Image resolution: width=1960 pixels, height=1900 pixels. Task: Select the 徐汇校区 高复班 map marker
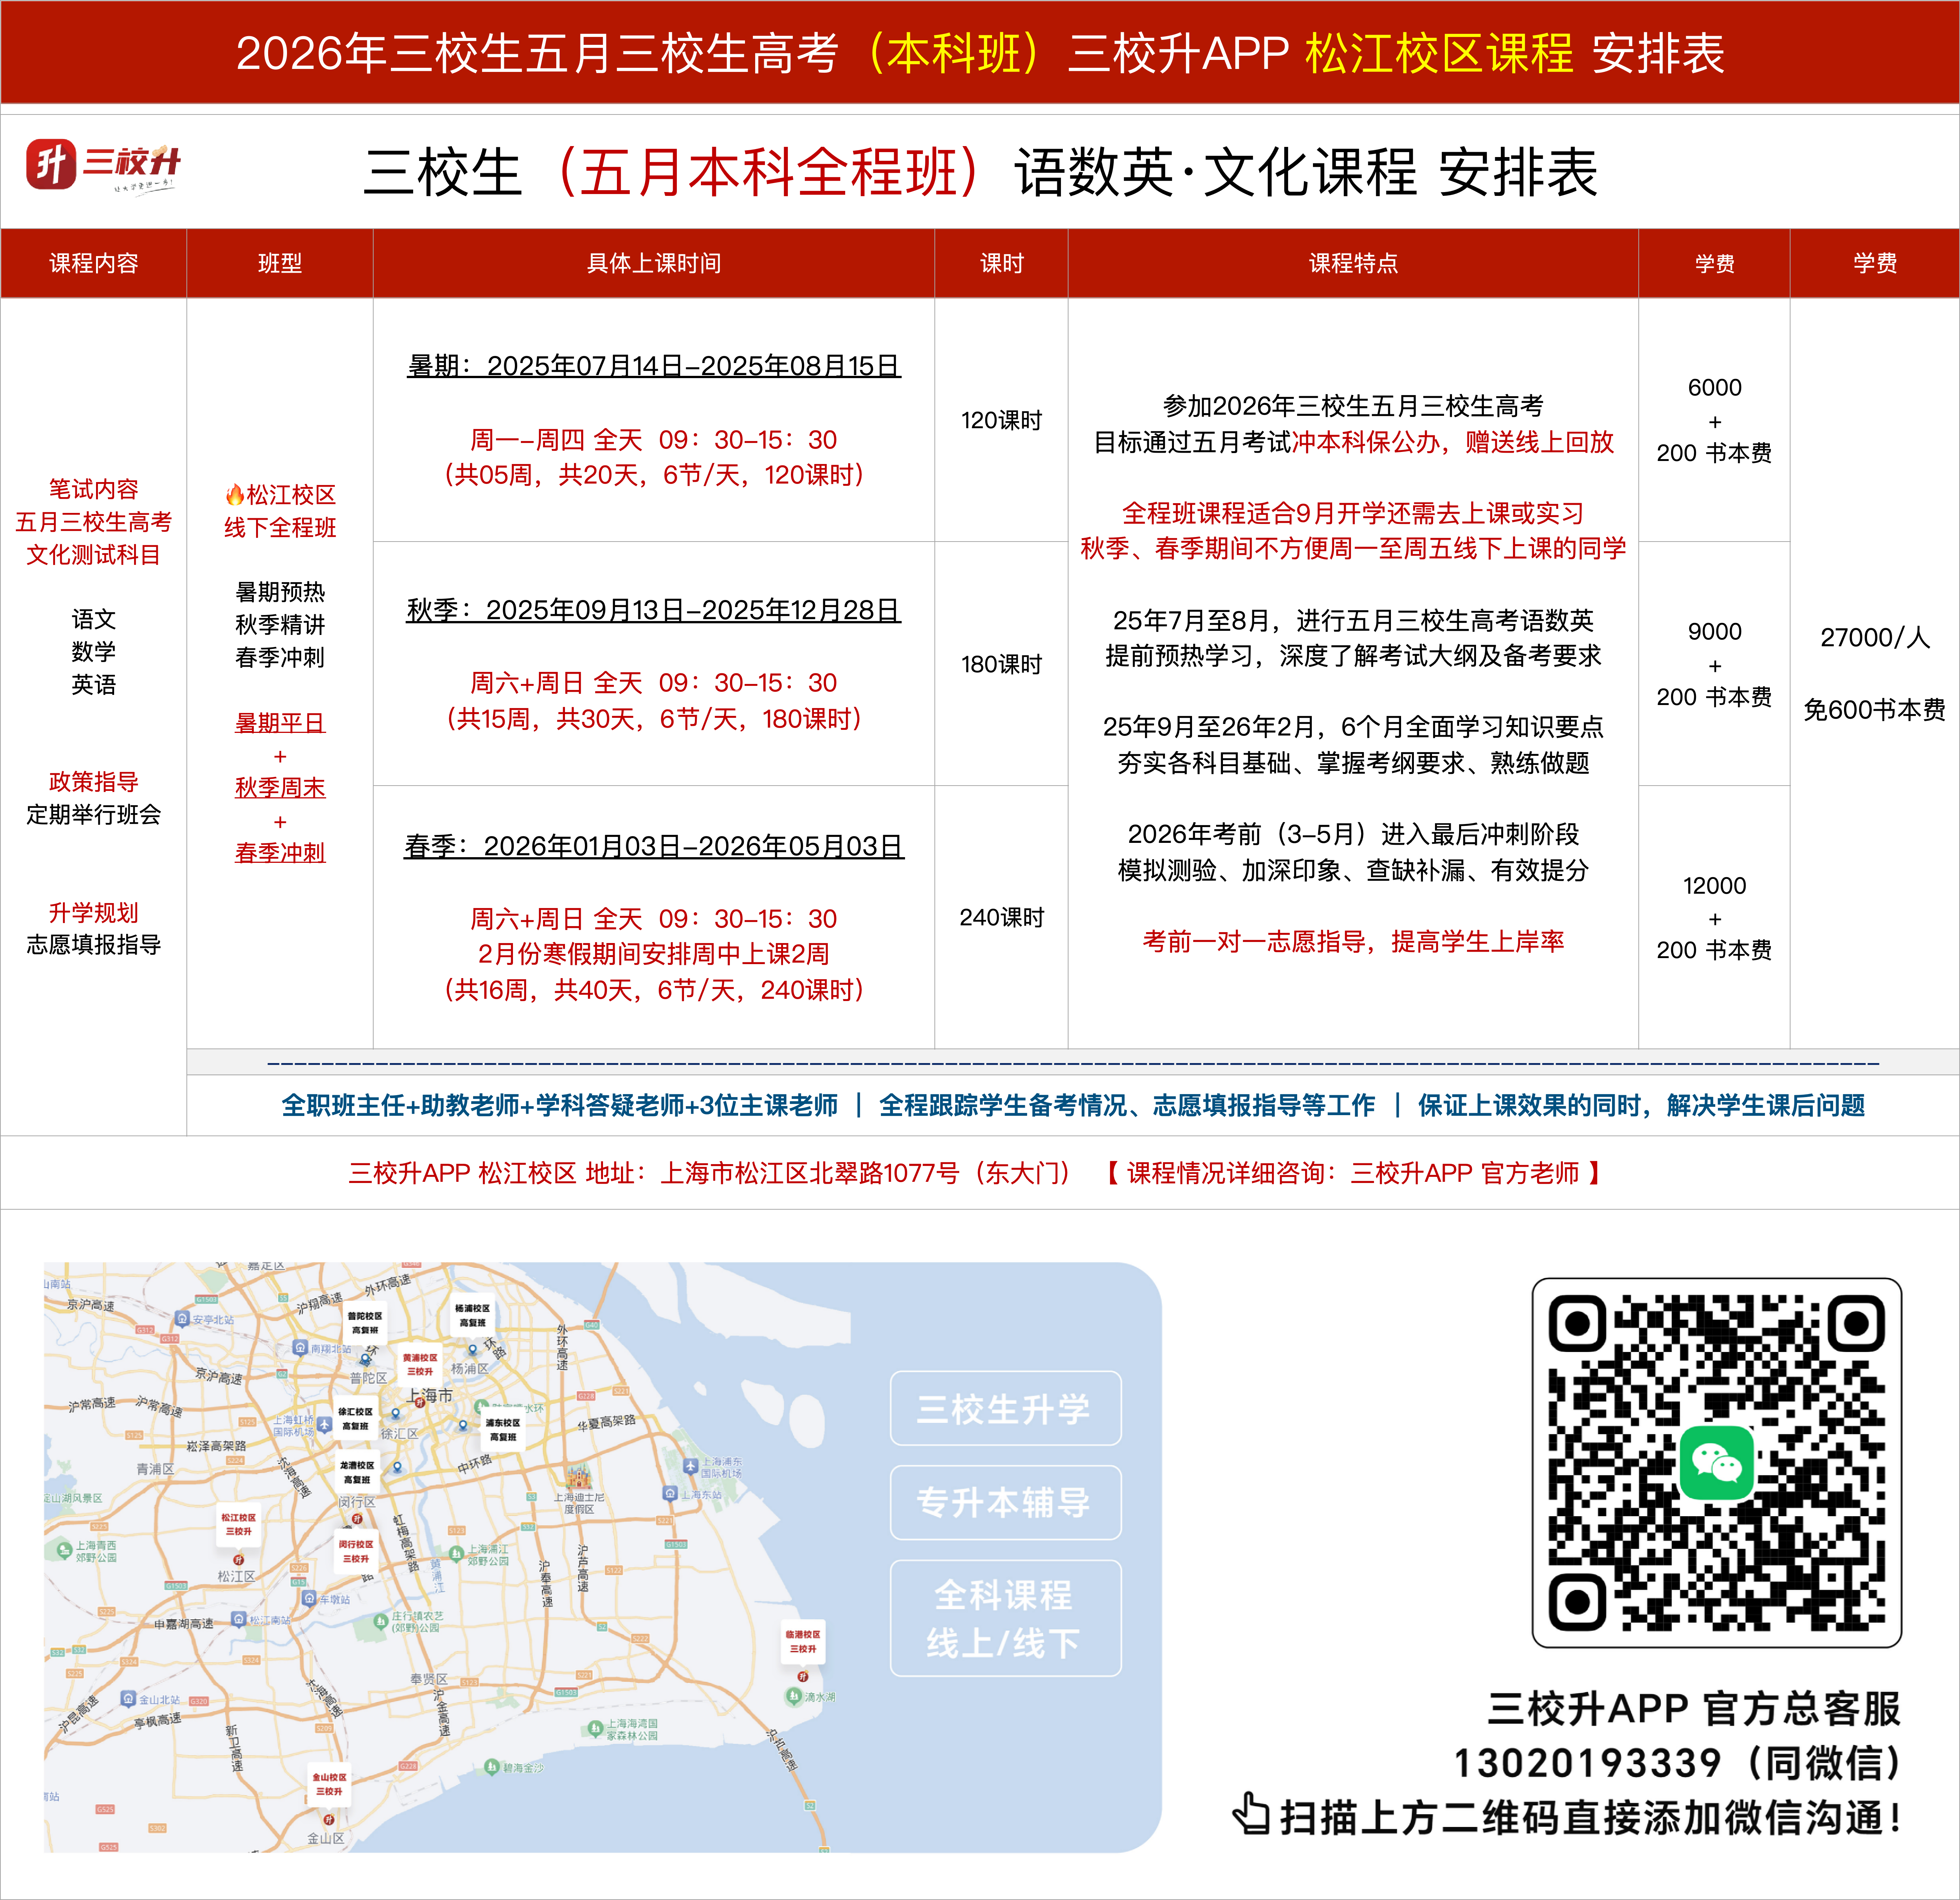pos(355,1419)
